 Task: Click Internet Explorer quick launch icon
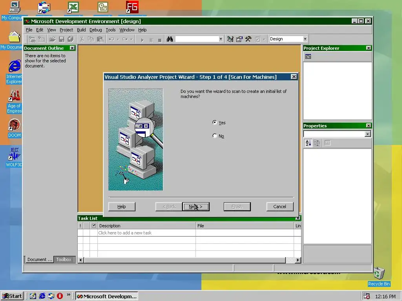point(42,296)
